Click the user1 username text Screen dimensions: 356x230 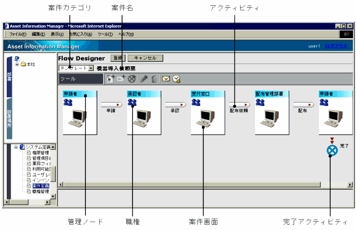(314, 46)
